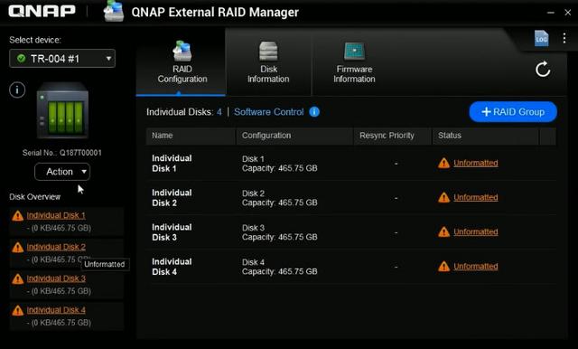
Task: Open Individual Disk 4 link in Disk Overview
Action: point(56,310)
